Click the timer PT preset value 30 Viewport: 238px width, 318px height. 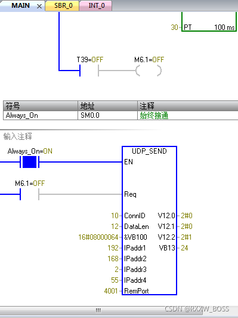(x=174, y=27)
